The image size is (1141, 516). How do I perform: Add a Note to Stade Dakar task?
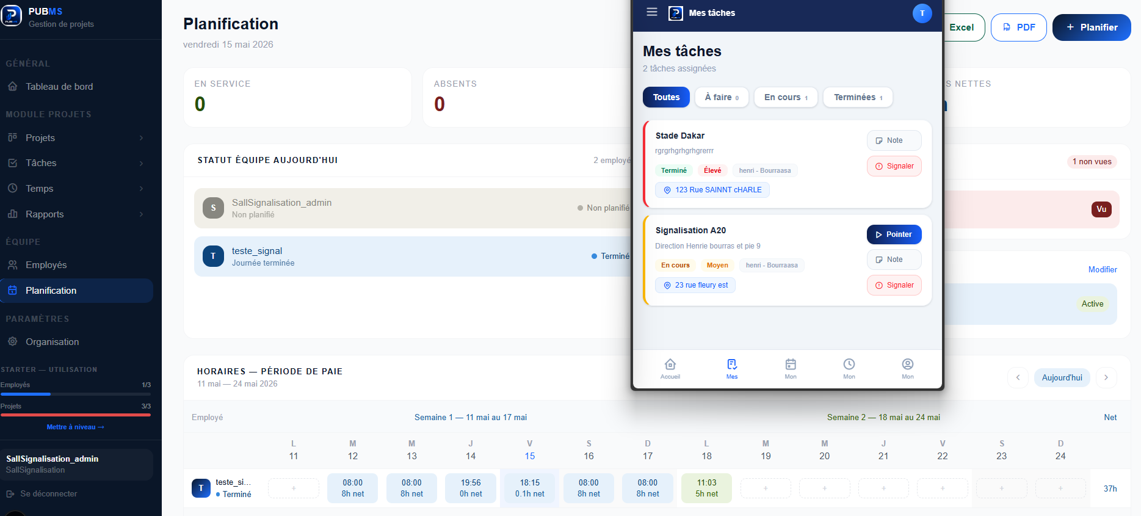point(894,140)
